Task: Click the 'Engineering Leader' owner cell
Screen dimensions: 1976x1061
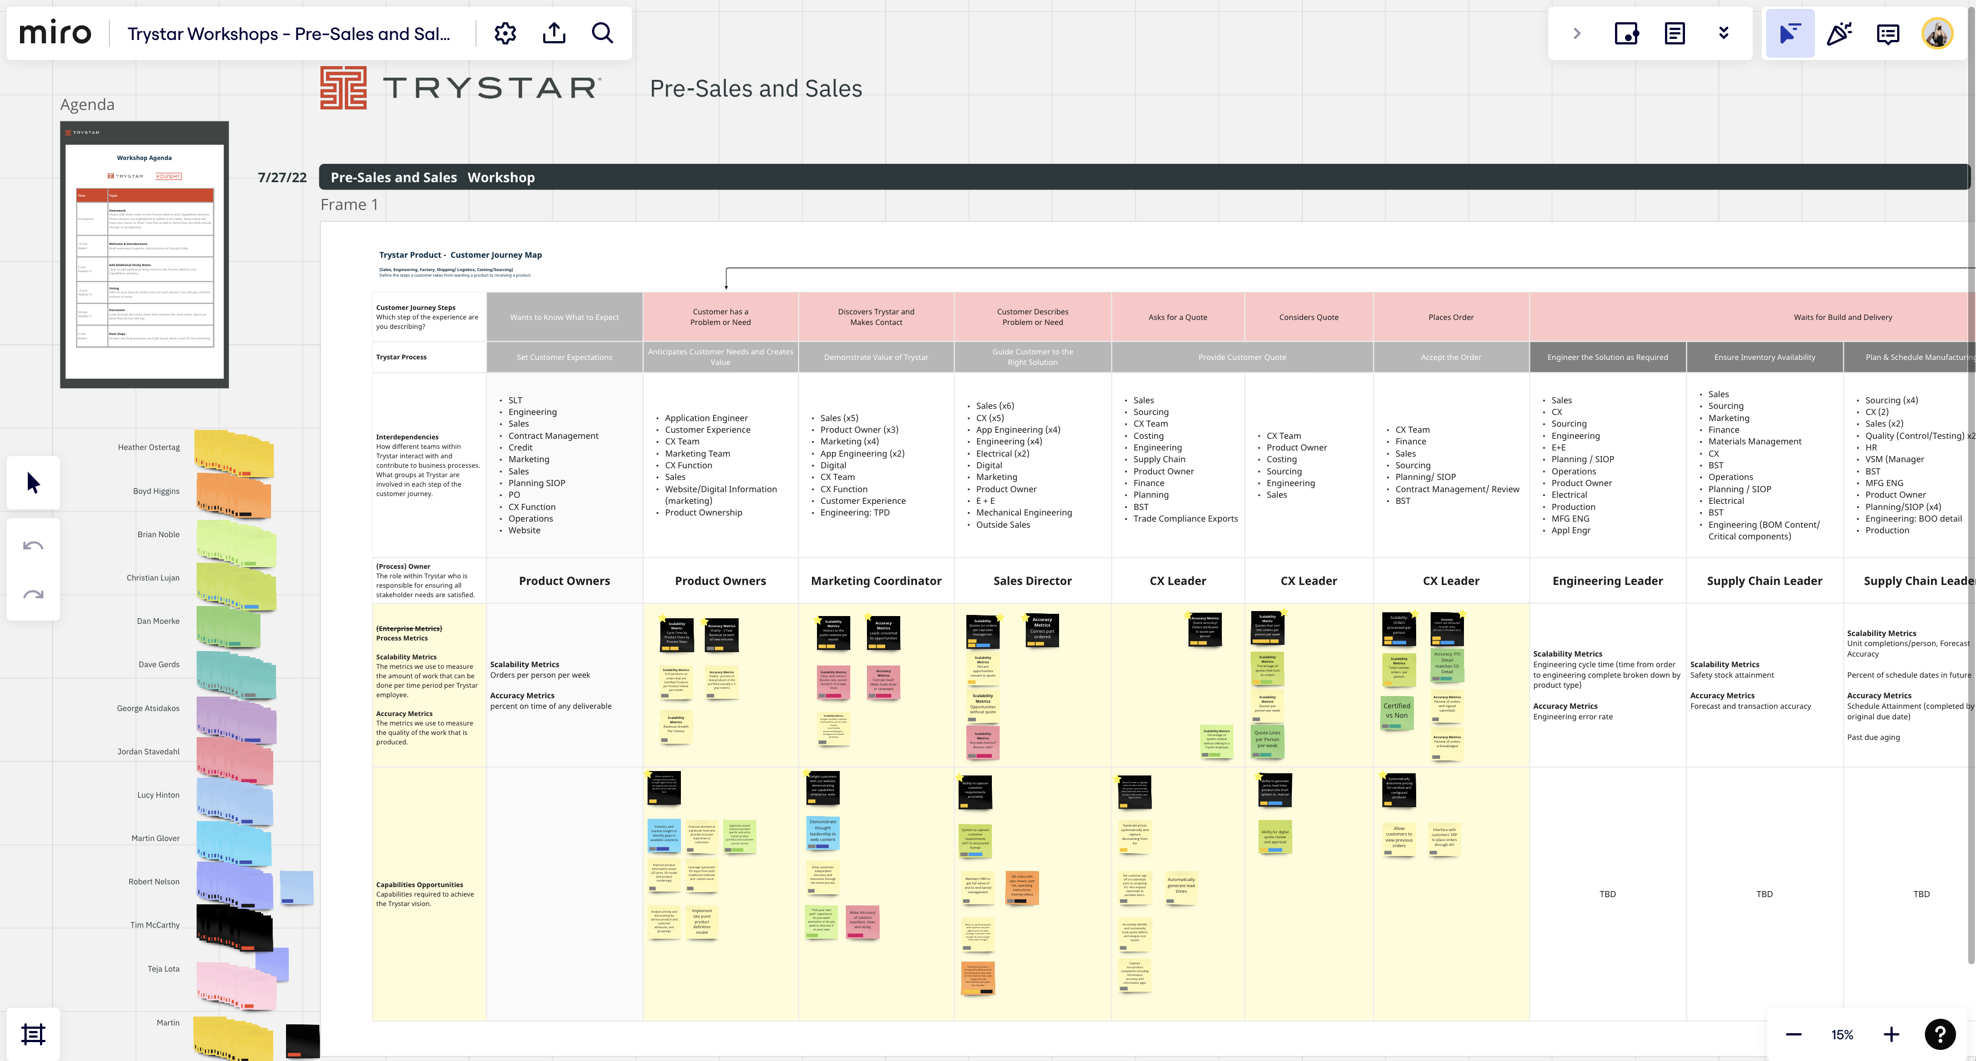Action: [1608, 580]
